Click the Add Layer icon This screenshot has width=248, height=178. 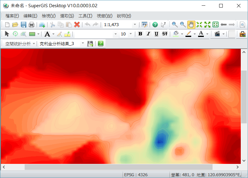point(42,25)
